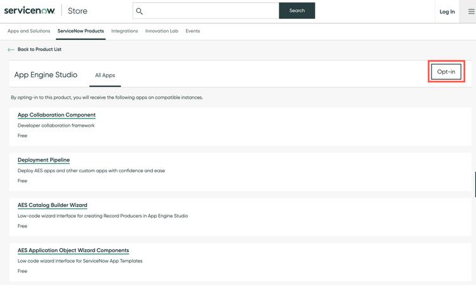Click 'Low code wizard interface for ServiceNow App Templates' text
Image resolution: width=476 pixels, height=285 pixels.
[x=80, y=261]
